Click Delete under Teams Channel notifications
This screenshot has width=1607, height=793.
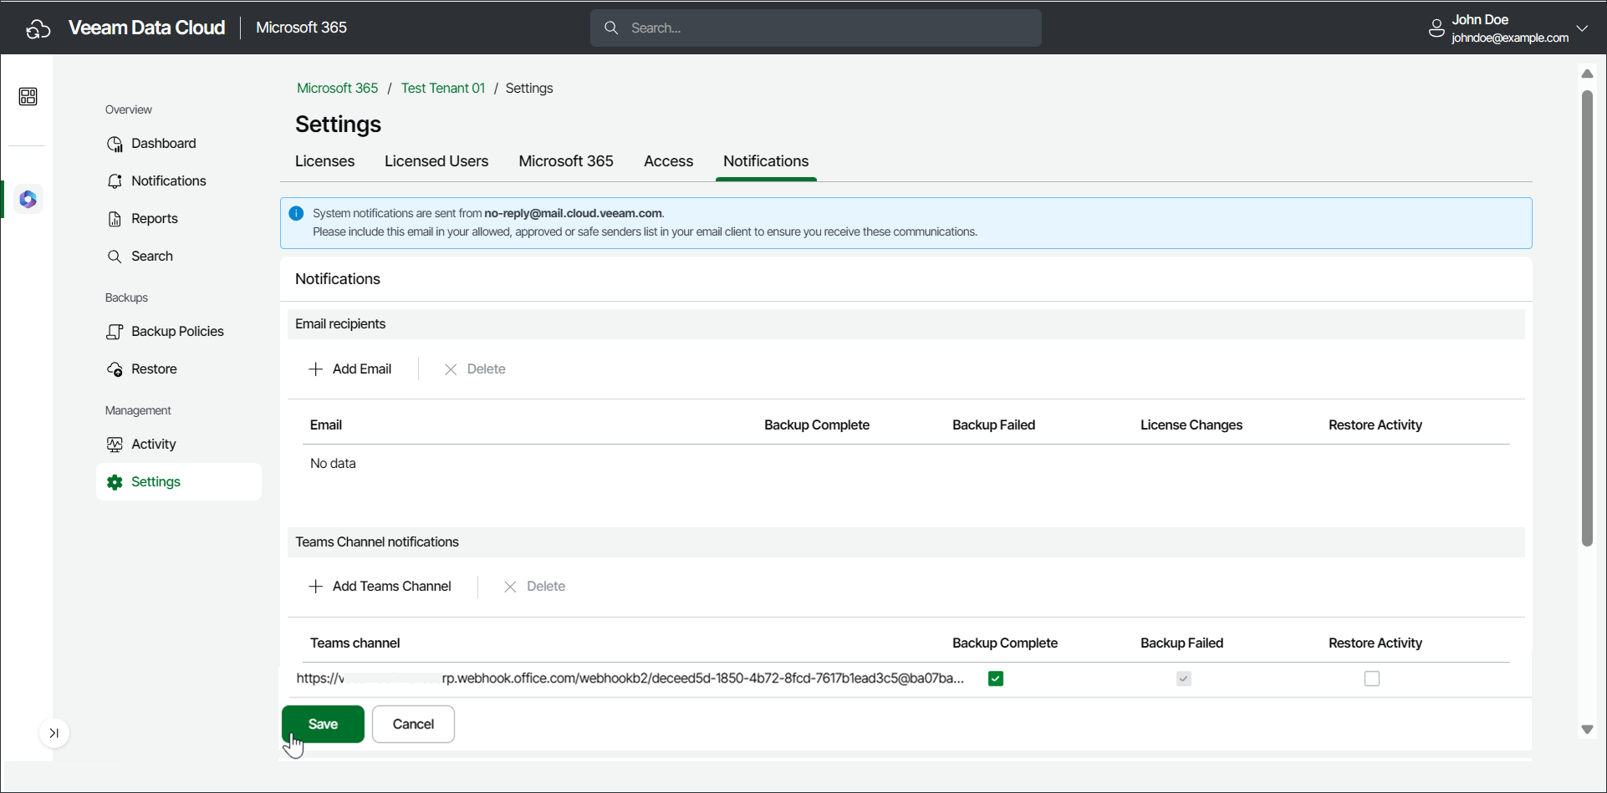[x=534, y=587]
